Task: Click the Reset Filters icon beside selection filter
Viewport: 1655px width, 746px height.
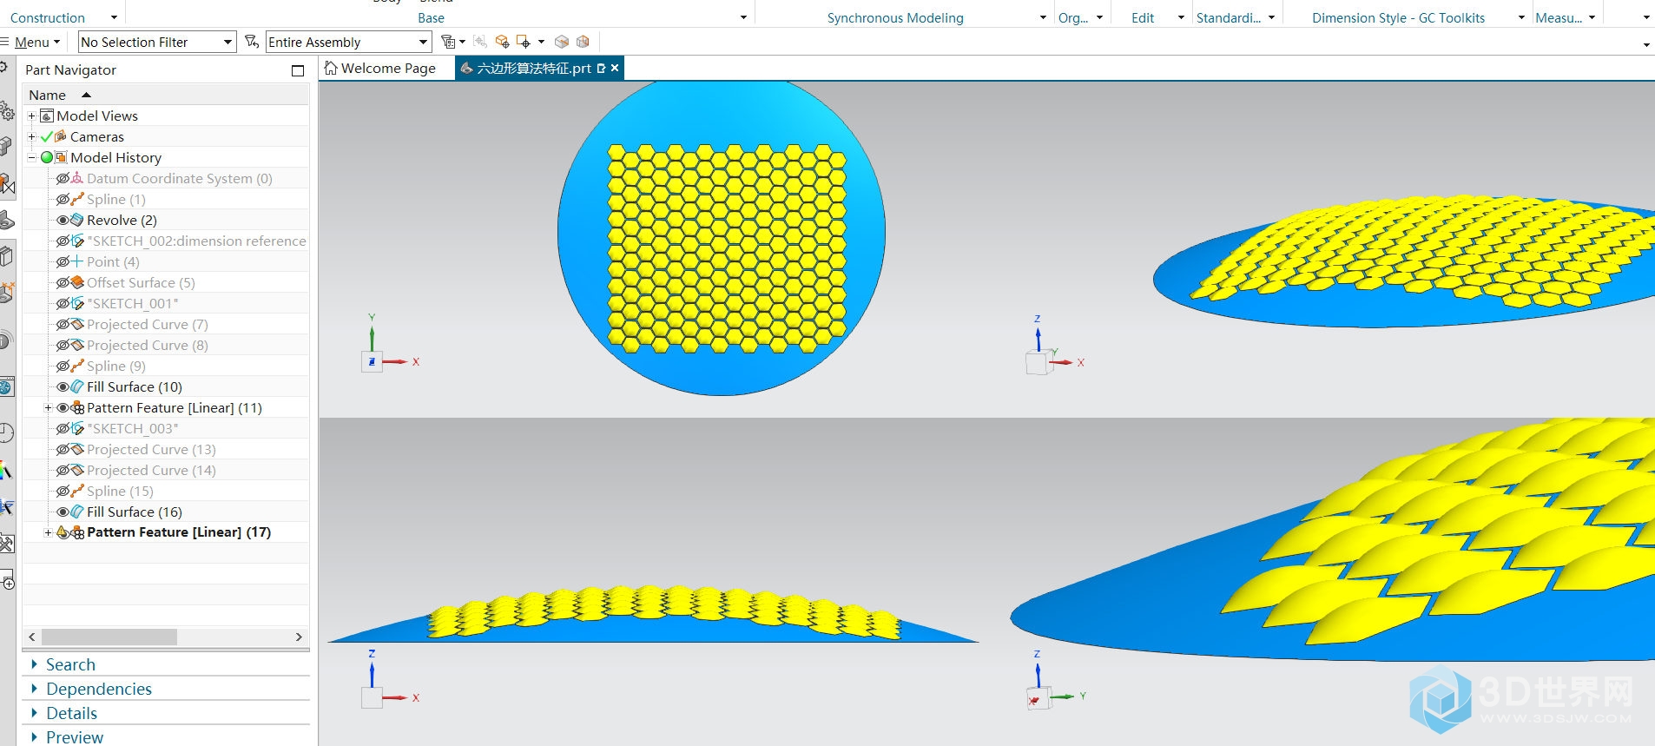Action: pos(251,42)
